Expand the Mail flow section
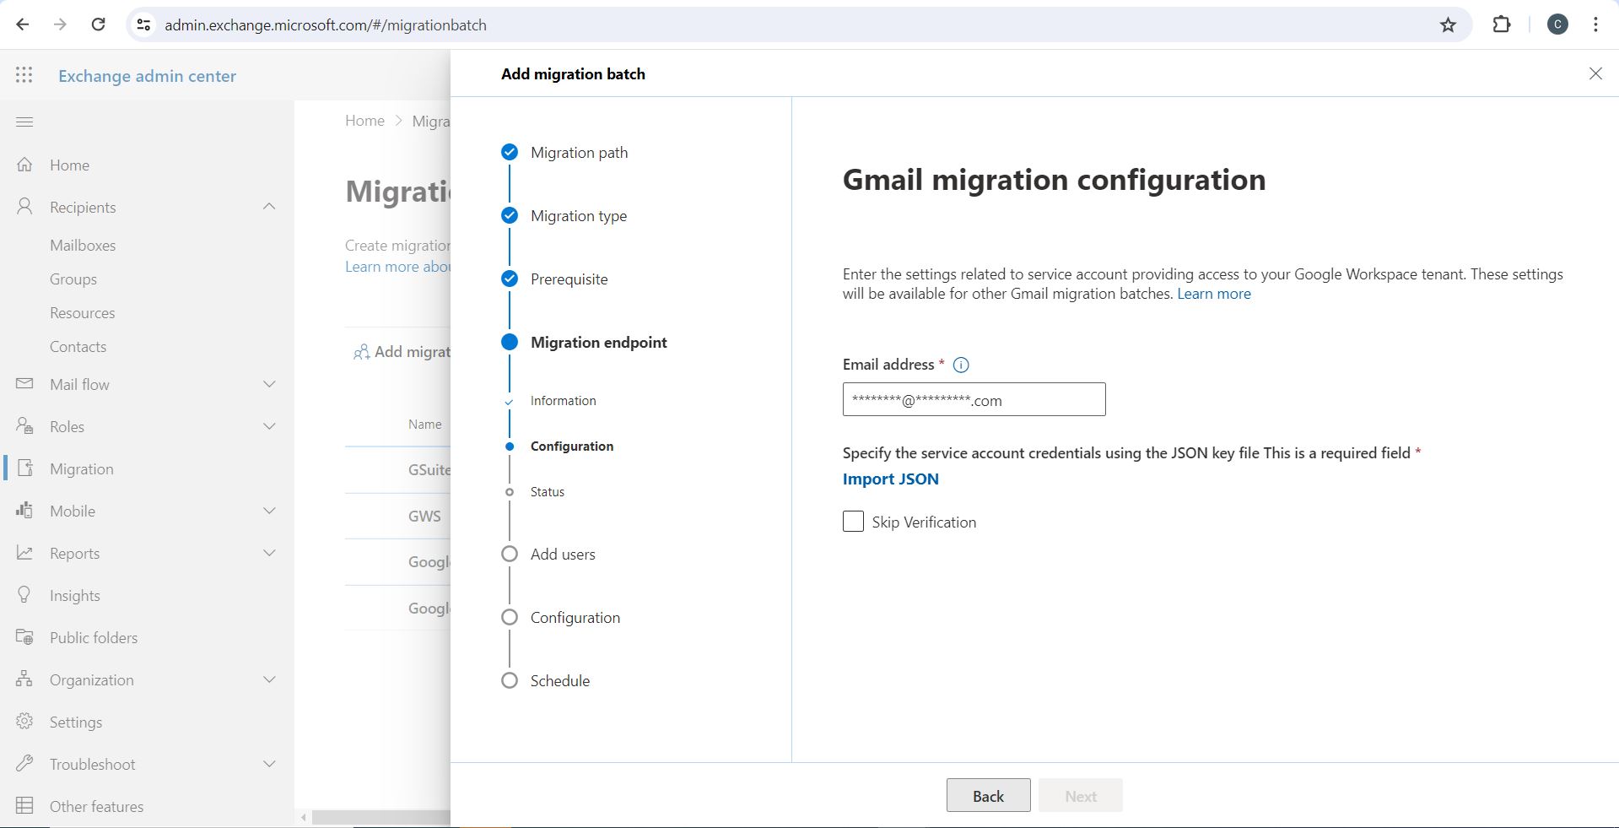The height and width of the screenshot is (828, 1619). click(269, 384)
